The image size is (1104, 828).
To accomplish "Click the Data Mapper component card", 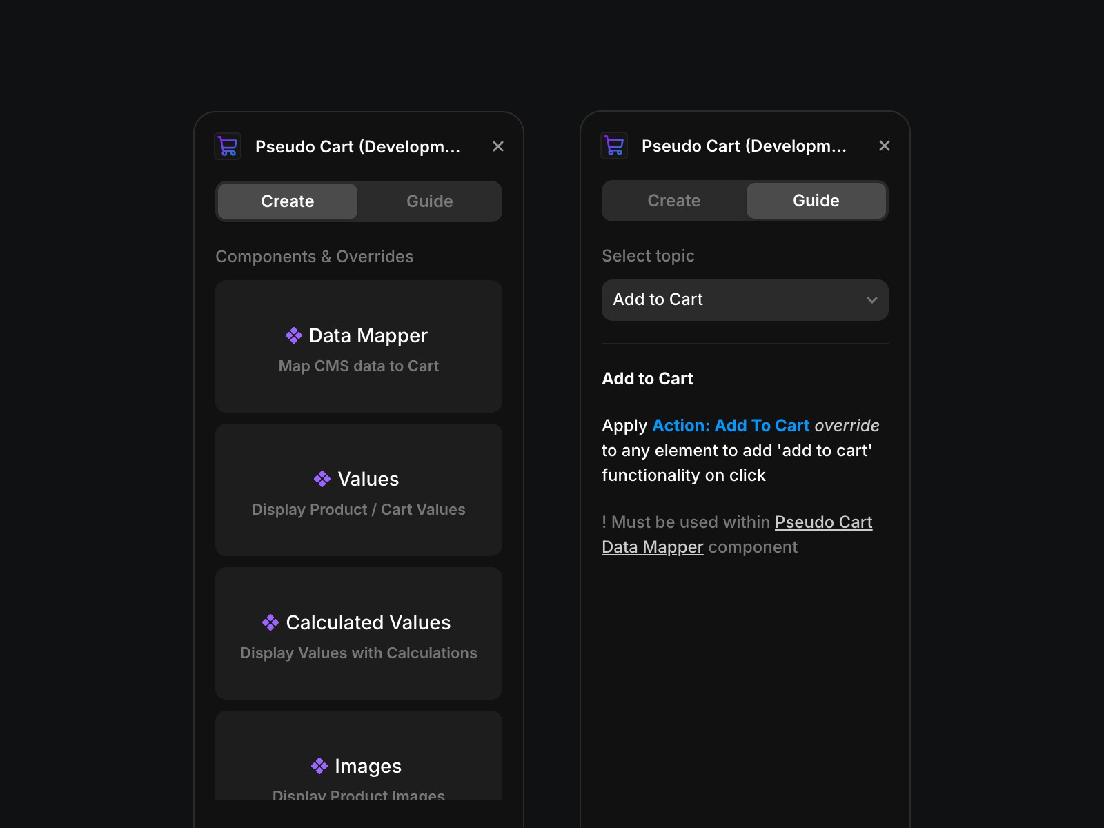I will 358,346.
